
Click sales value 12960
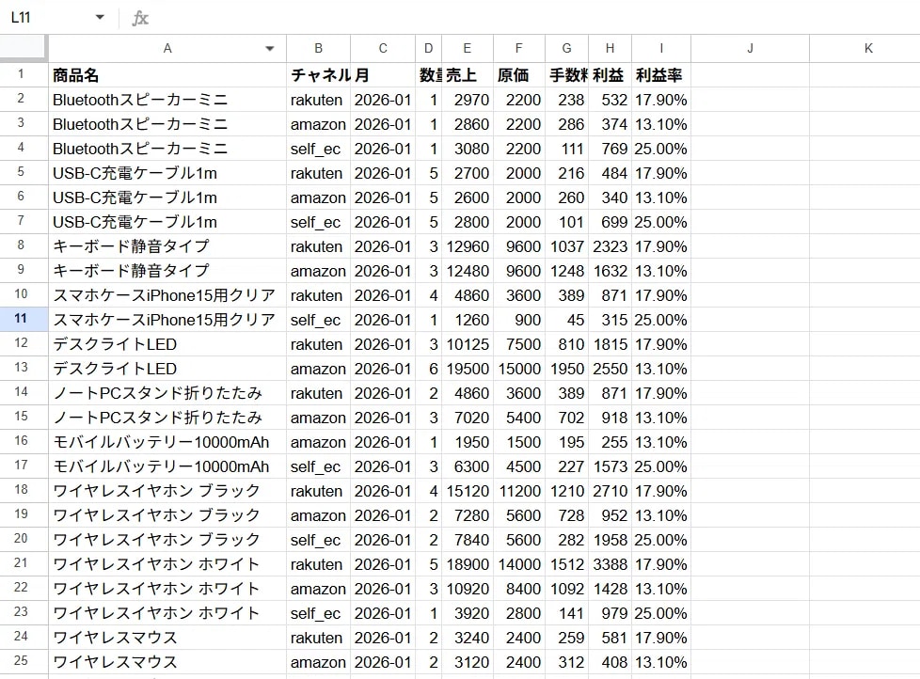pyautogui.click(x=467, y=246)
